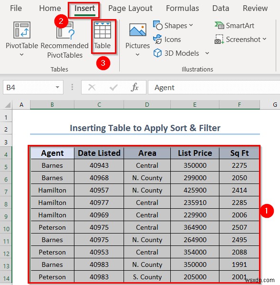Expand the Shapes dropdown chevron
The height and width of the screenshot is (285, 280).
(191, 25)
